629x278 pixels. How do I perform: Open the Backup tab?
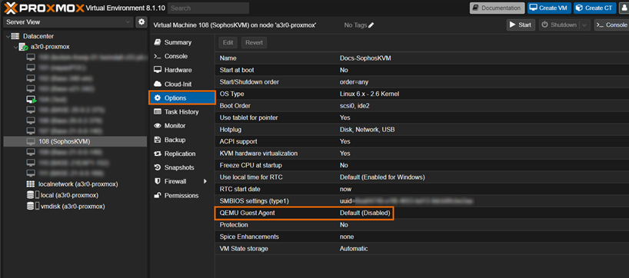pyautogui.click(x=181, y=140)
